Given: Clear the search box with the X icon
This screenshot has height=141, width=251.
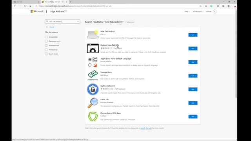Looking at the screenshot, I should tap(78, 22).
